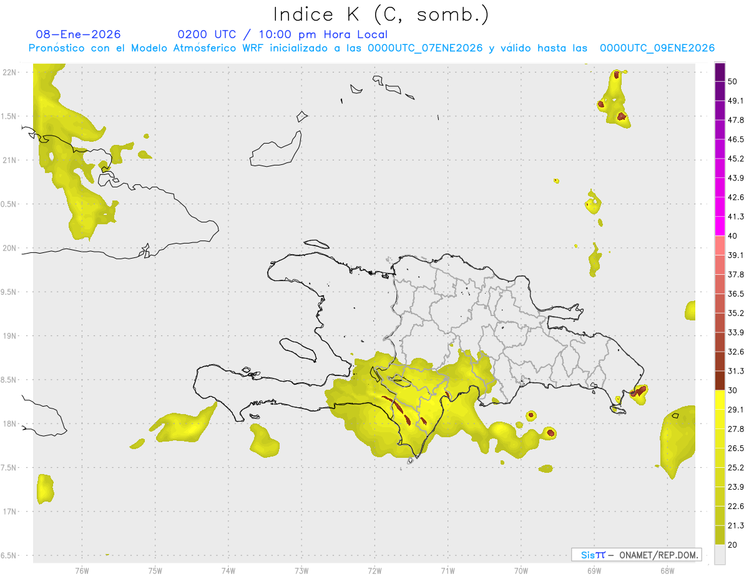Click the colorbar value '30'
The height and width of the screenshot is (579, 749).
[733, 390]
